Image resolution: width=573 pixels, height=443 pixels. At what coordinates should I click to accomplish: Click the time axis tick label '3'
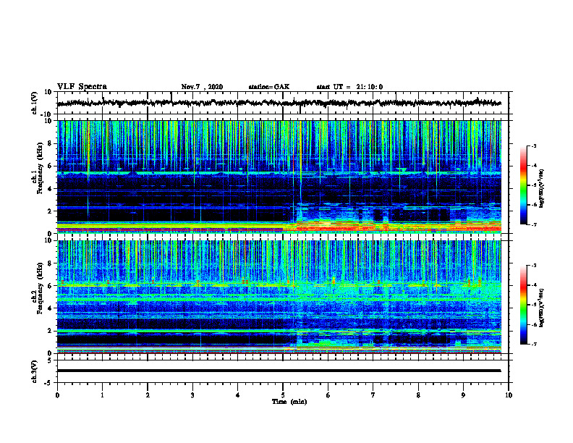pos(192,395)
